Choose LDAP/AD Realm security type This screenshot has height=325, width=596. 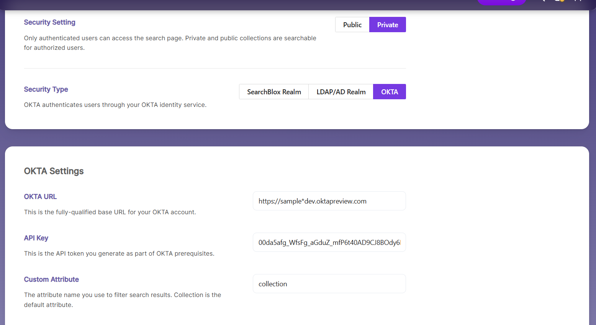click(x=341, y=92)
